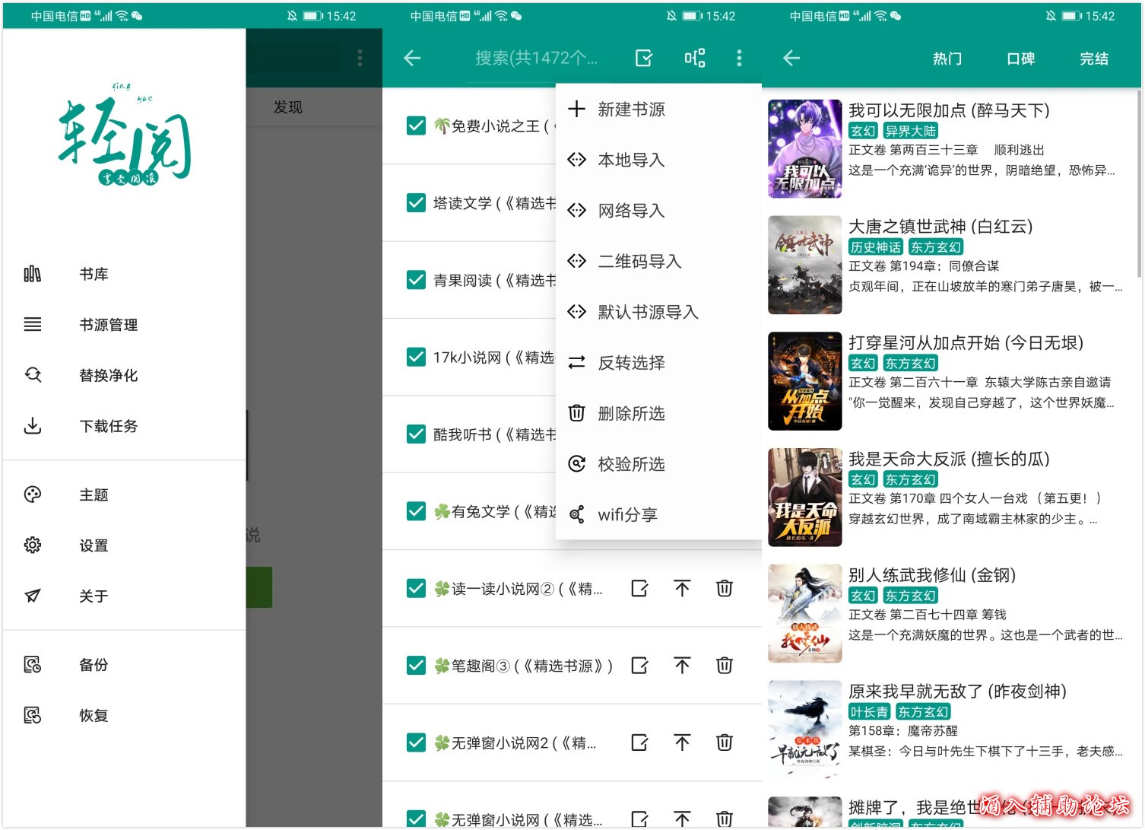Open the toolbar's three-dot menu next to group icon
Image resolution: width=1145 pixels, height=830 pixels.
click(739, 58)
